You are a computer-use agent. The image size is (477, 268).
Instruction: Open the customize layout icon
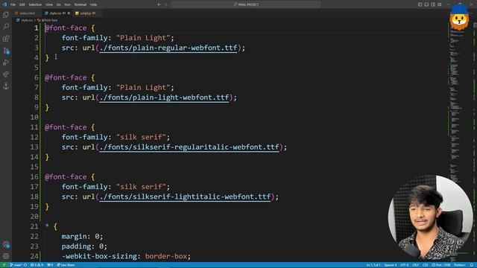pyautogui.click(x=440, y=4)
